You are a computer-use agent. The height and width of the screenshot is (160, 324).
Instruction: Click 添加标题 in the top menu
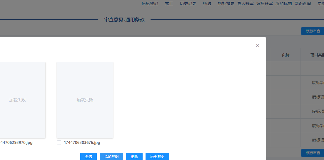point(283,4)
